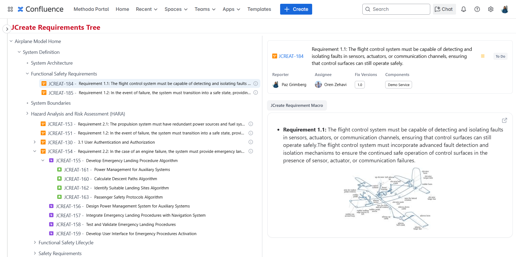Click the purple epic icon of JCREAT-157
This screenshot has height=257, width=516.
(x=51, y=215)
